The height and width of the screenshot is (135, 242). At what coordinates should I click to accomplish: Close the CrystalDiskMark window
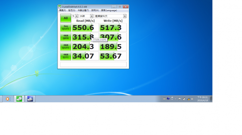pyautogui.click(x=126, y=7)
